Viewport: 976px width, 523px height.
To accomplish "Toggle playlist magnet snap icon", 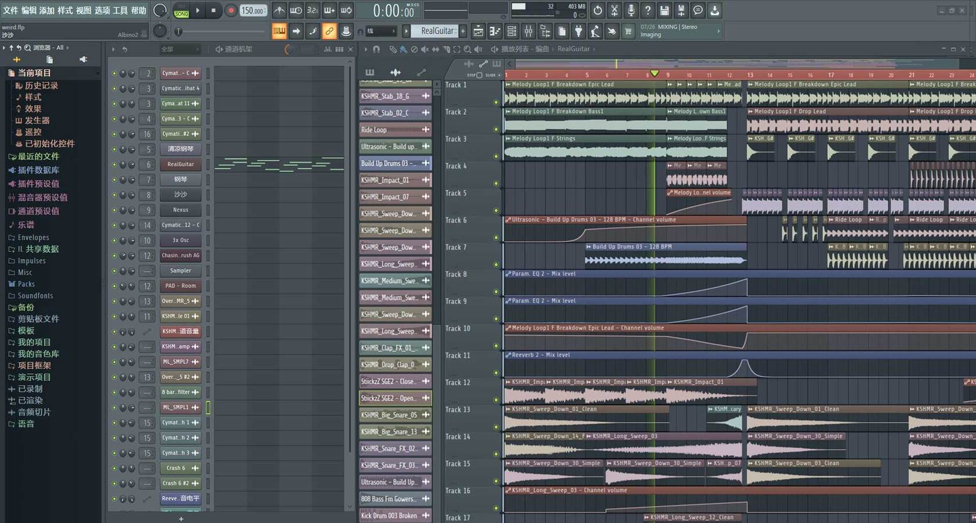I will (376, 49).
